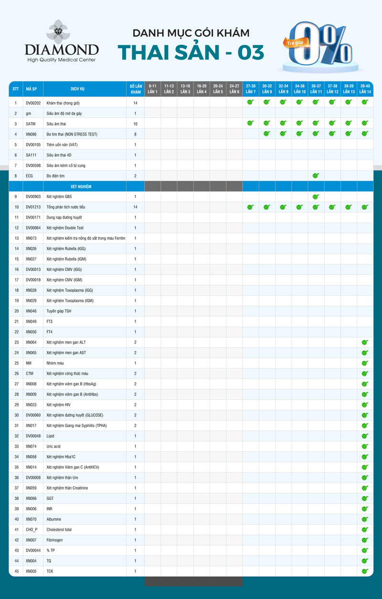Viewport: 382px width, 599px height.
Task: Select product code SA111
Action: (32, 155)
